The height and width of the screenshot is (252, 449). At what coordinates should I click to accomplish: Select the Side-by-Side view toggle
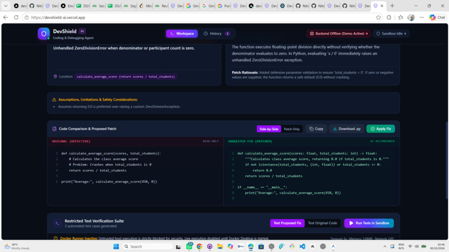tap(269, 129)
